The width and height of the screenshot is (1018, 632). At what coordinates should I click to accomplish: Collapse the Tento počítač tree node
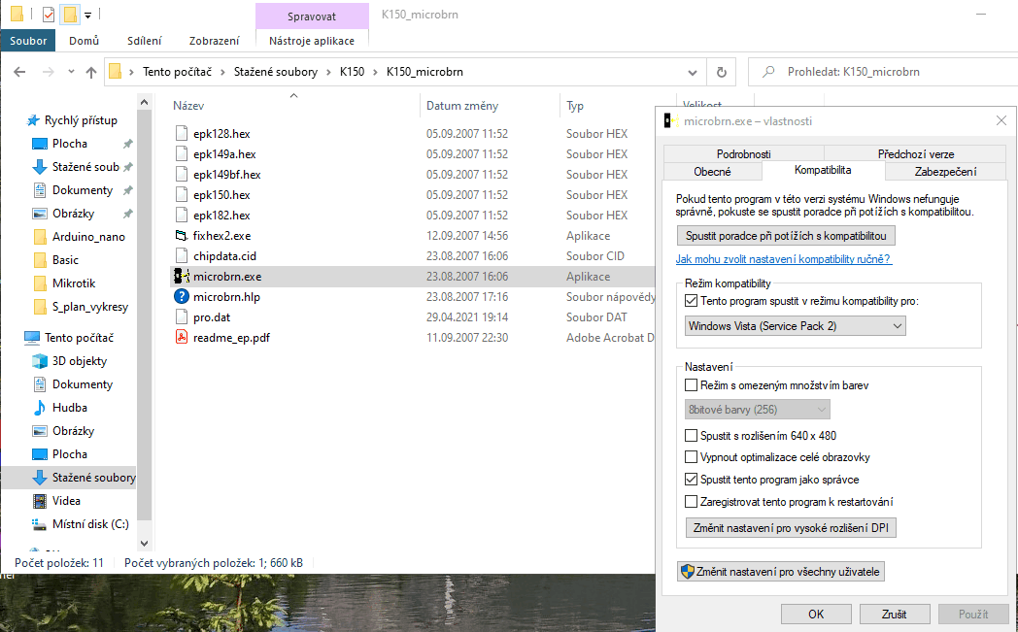pyautogui.click(x=12, y=338)
